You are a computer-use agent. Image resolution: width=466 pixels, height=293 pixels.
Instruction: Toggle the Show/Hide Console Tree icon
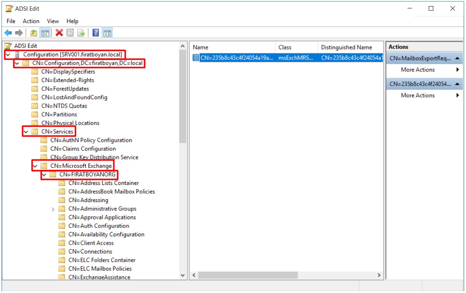[x=44, y=33]
